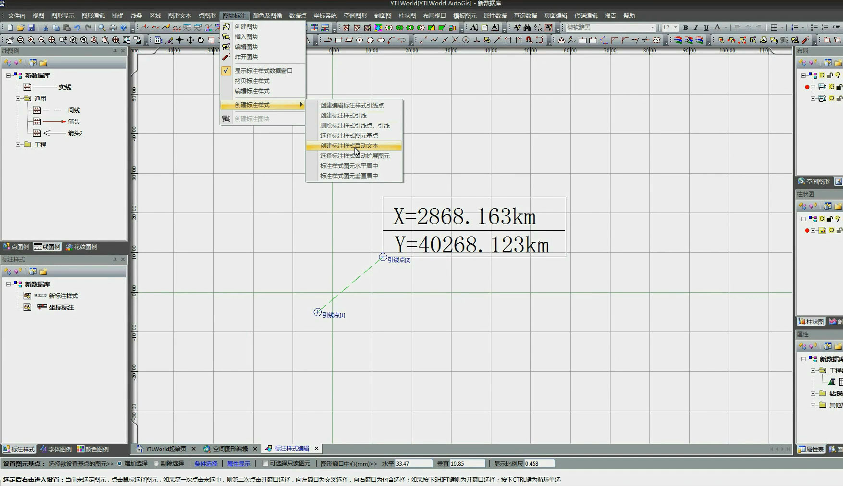The height and width of the screenshot is (486, 843).
Task: Click the 属性显示 link
Action: tap(239, 463)
